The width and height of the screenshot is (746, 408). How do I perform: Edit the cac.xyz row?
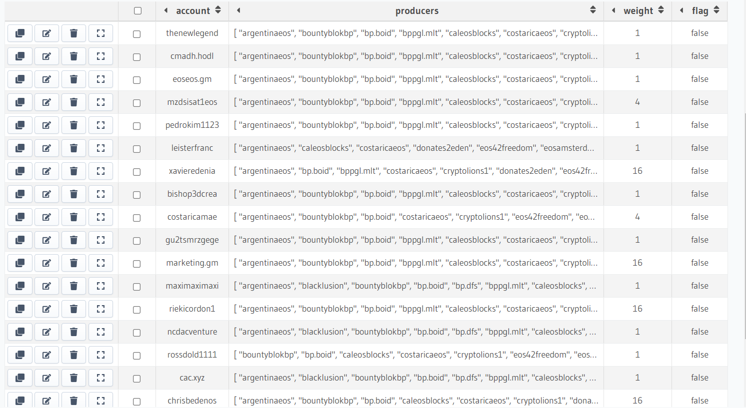tap(46, 378)
